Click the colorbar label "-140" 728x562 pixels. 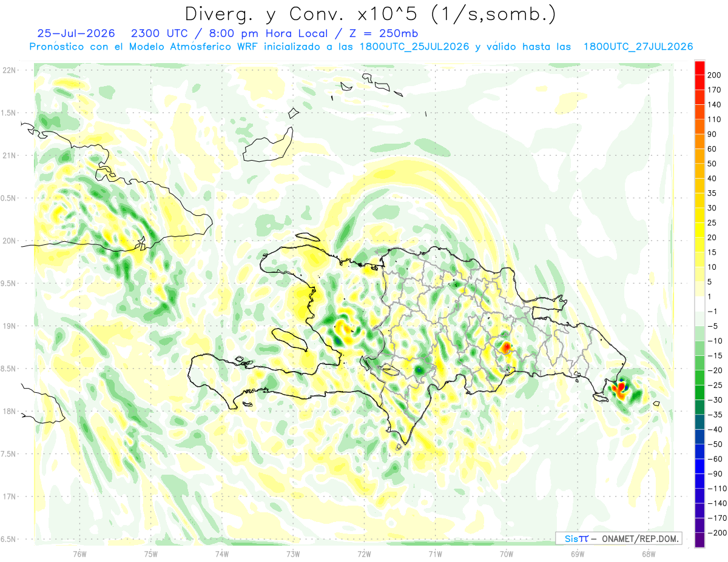718,503
